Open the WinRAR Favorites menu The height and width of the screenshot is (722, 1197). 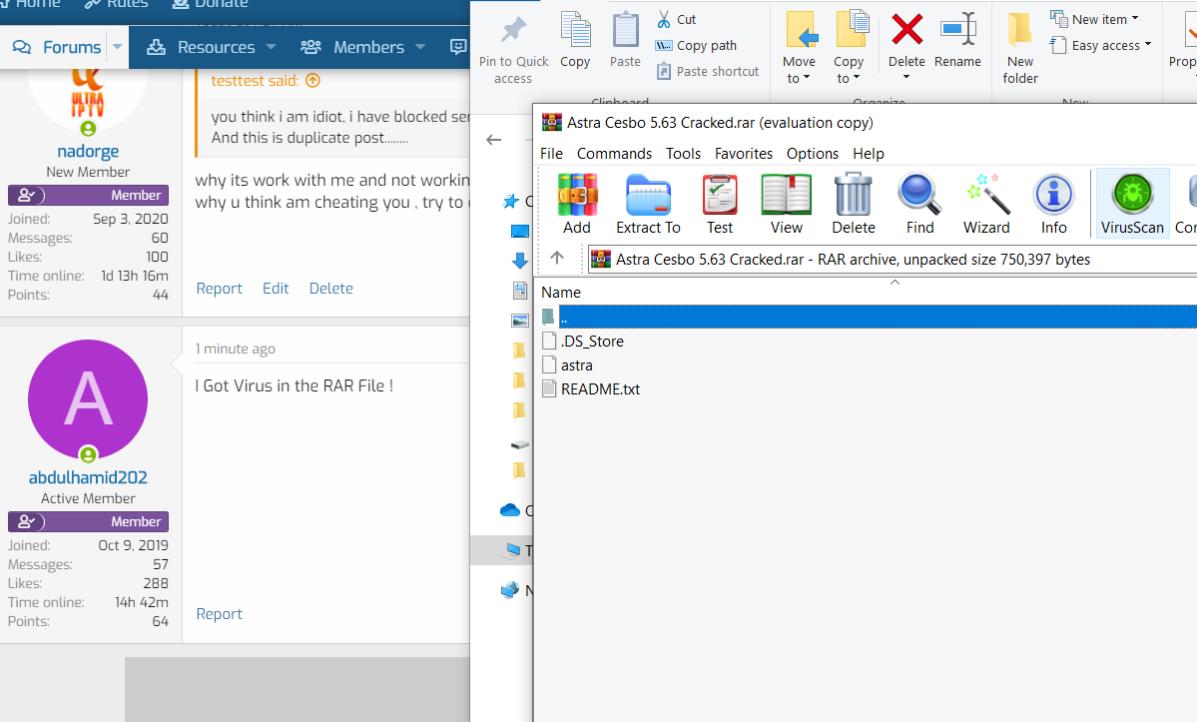744,154
